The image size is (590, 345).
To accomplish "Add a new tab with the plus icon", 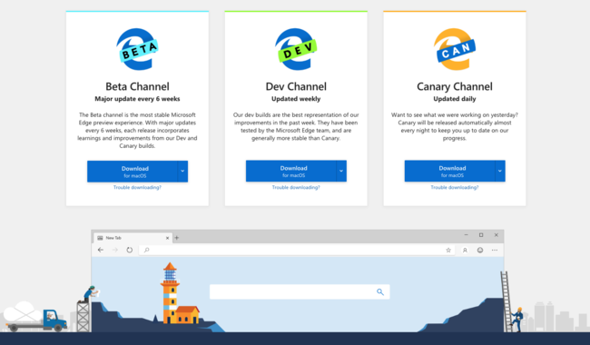I will coord(176,238).
